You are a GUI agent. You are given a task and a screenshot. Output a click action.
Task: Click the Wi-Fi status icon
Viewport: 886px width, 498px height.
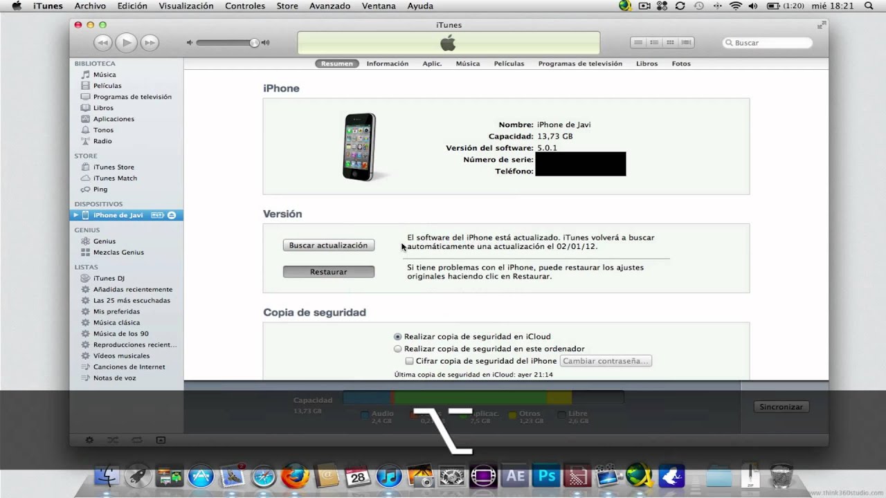735,6
